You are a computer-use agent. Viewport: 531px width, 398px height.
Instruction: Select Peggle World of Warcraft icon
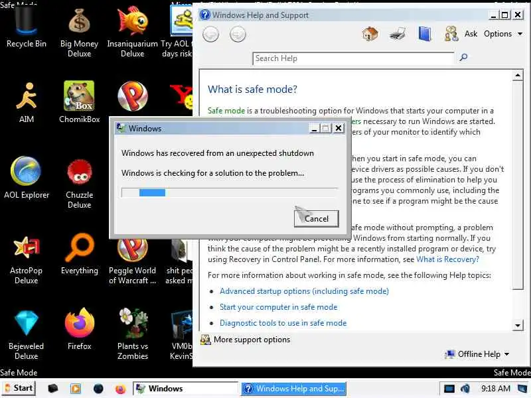click(x=132, y=261)
